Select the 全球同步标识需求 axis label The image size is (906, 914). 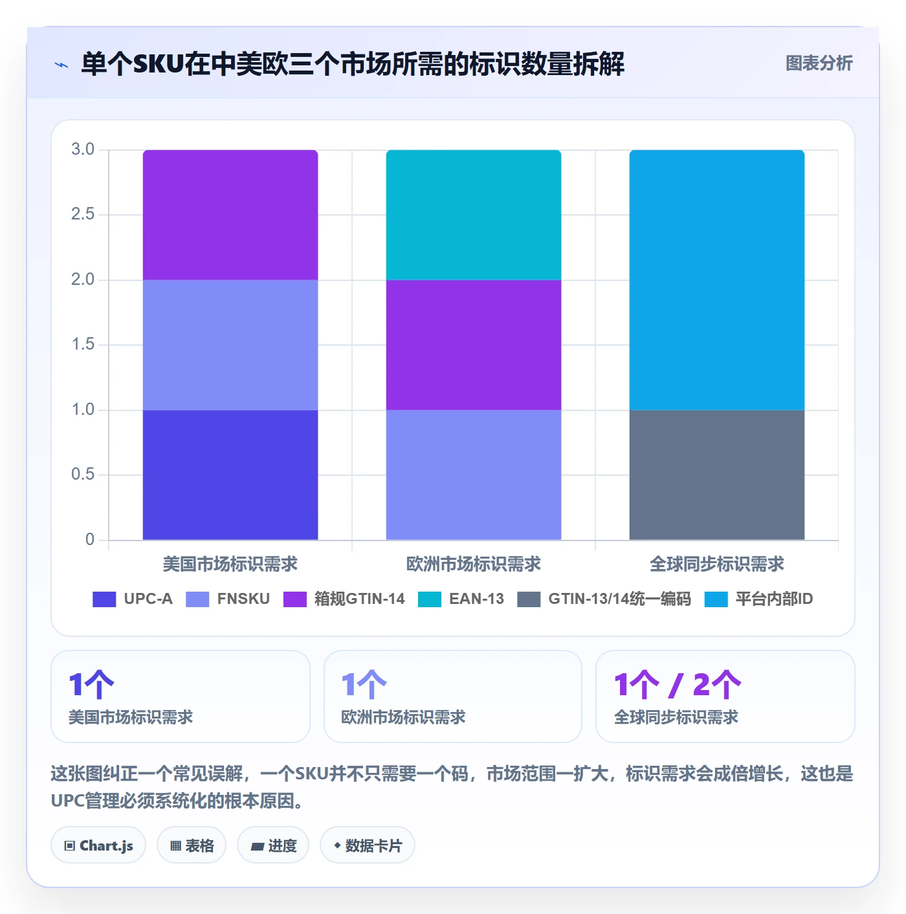tap(717, 564)
